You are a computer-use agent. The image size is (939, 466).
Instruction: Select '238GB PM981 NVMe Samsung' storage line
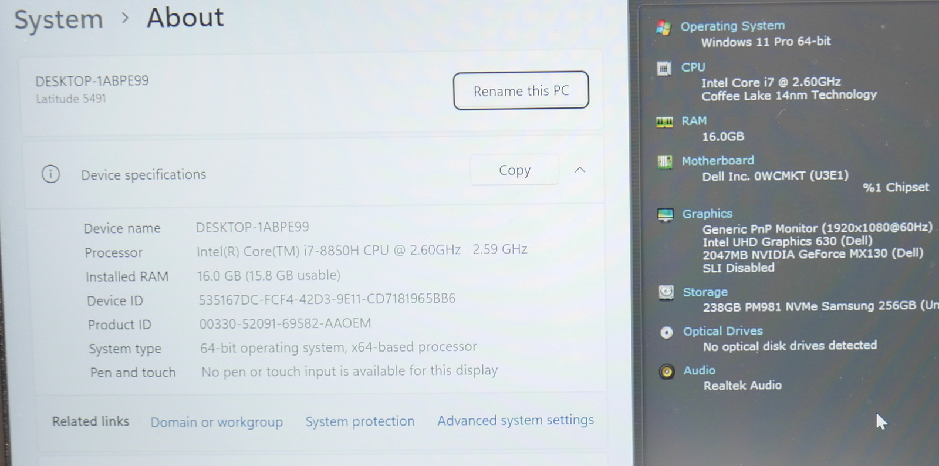820,306
